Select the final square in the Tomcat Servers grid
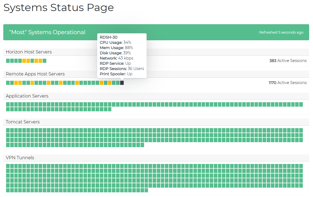 pyautogui.click(x=143, y=144)
